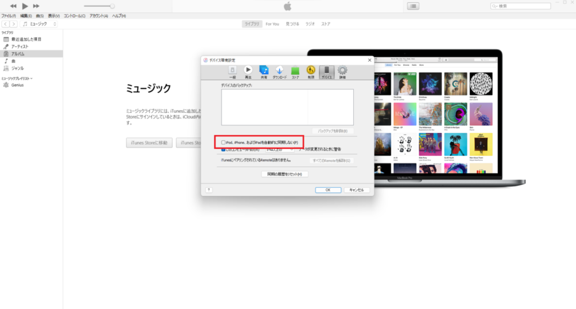This screenshot has width=576, height=309.
Task: Click すべてのRemoteを解除 button
Action: (331, 160)
